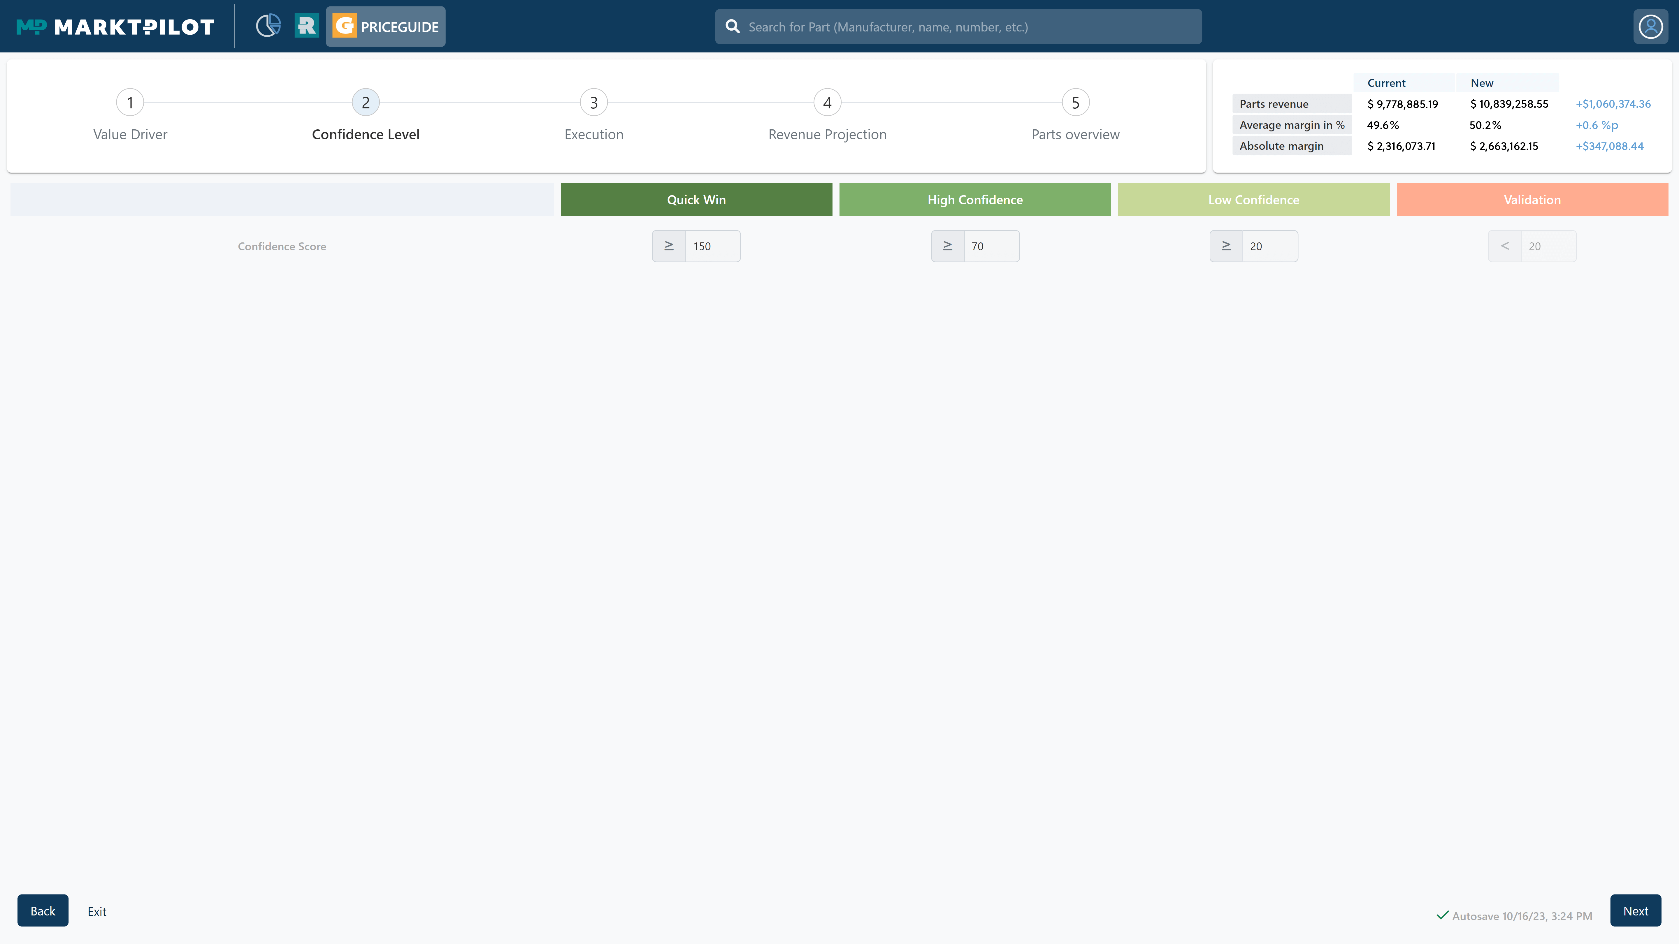Image resolution: width=1679 pixels, height=944 pixels.
Task: Click the Exit link
Action: coord(97,910)
